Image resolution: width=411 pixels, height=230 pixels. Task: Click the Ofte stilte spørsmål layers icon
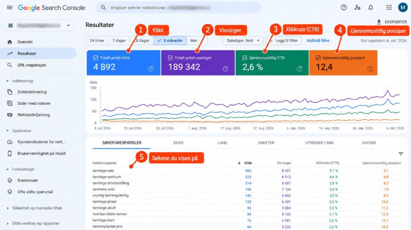coord(10,192)
